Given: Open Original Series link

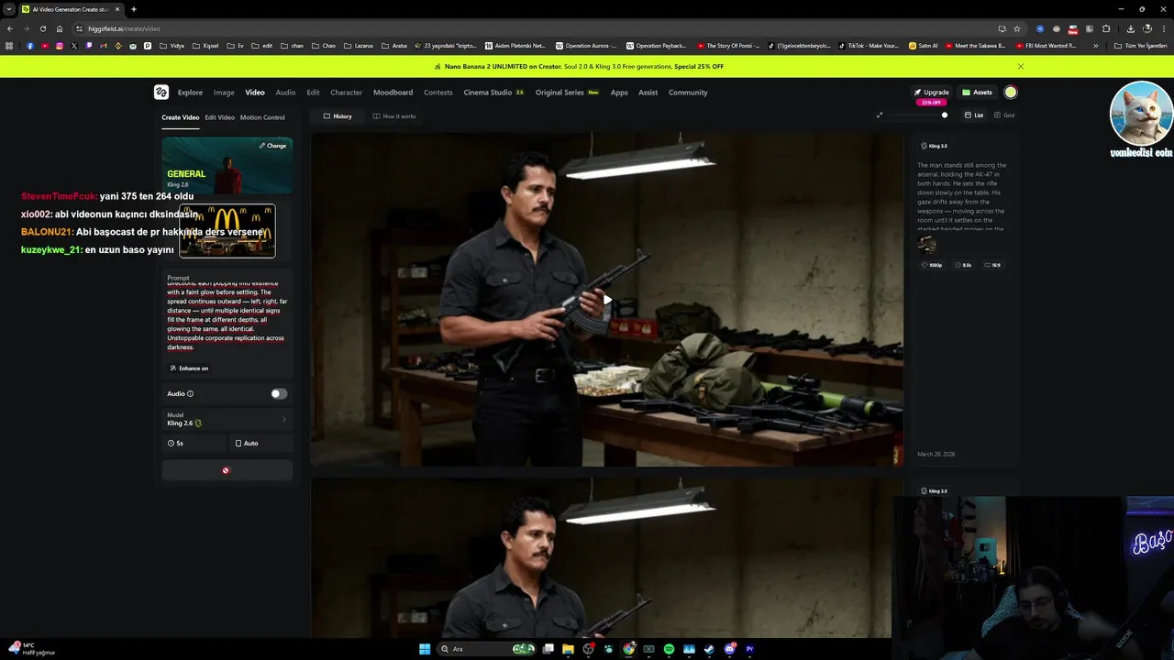Looking at the screenshot, I should (567, 93).
